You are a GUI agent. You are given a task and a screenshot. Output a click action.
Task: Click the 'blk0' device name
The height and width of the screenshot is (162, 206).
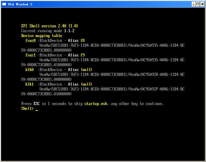click(29, 70)
